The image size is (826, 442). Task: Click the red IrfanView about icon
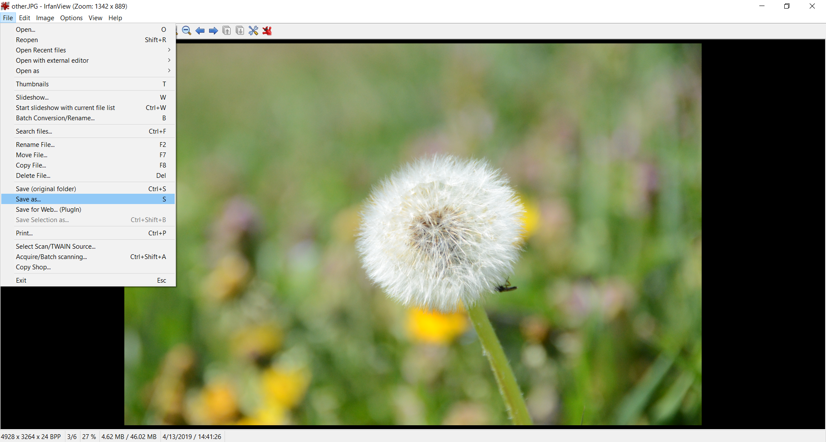(267, 30)
